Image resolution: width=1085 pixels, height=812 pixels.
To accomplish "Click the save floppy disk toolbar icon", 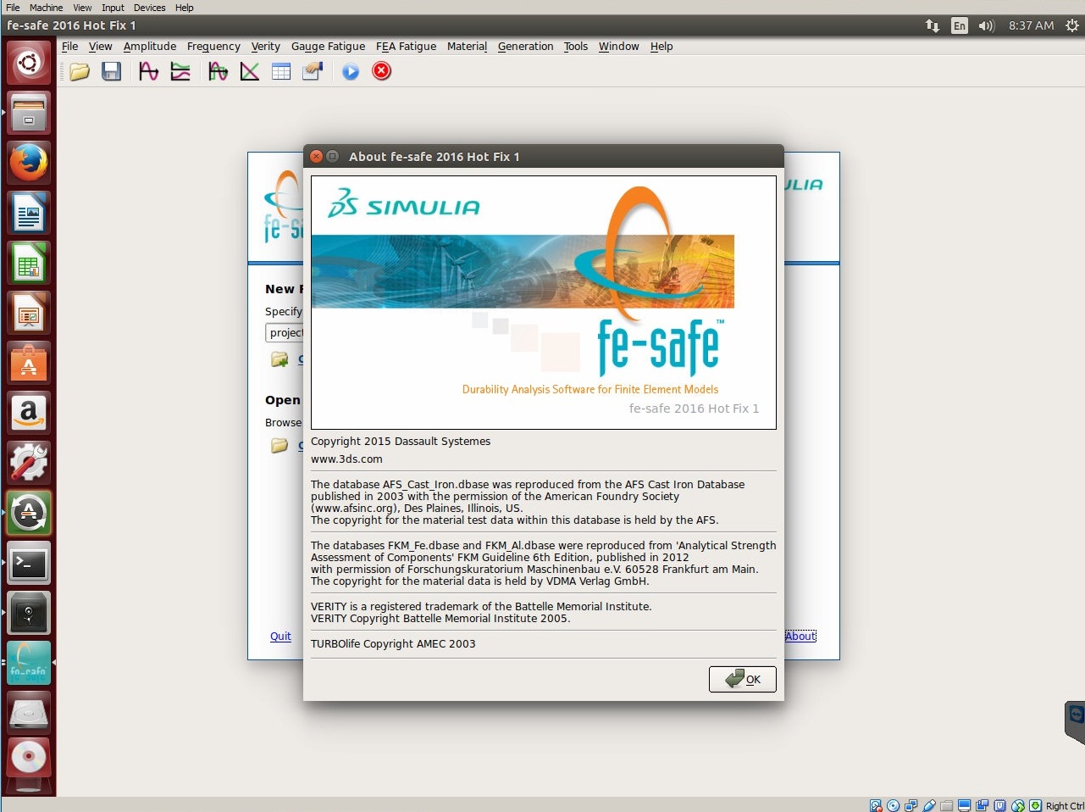I will coord(111,72).
